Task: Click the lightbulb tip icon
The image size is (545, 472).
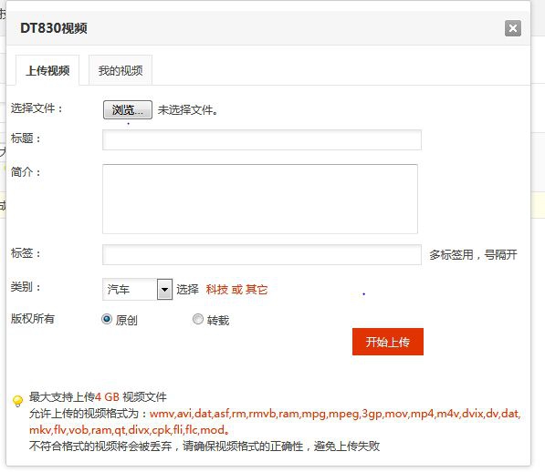Action: pos(17,401)
